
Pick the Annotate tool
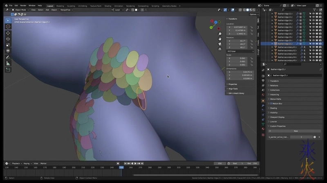tap(8, 57)
